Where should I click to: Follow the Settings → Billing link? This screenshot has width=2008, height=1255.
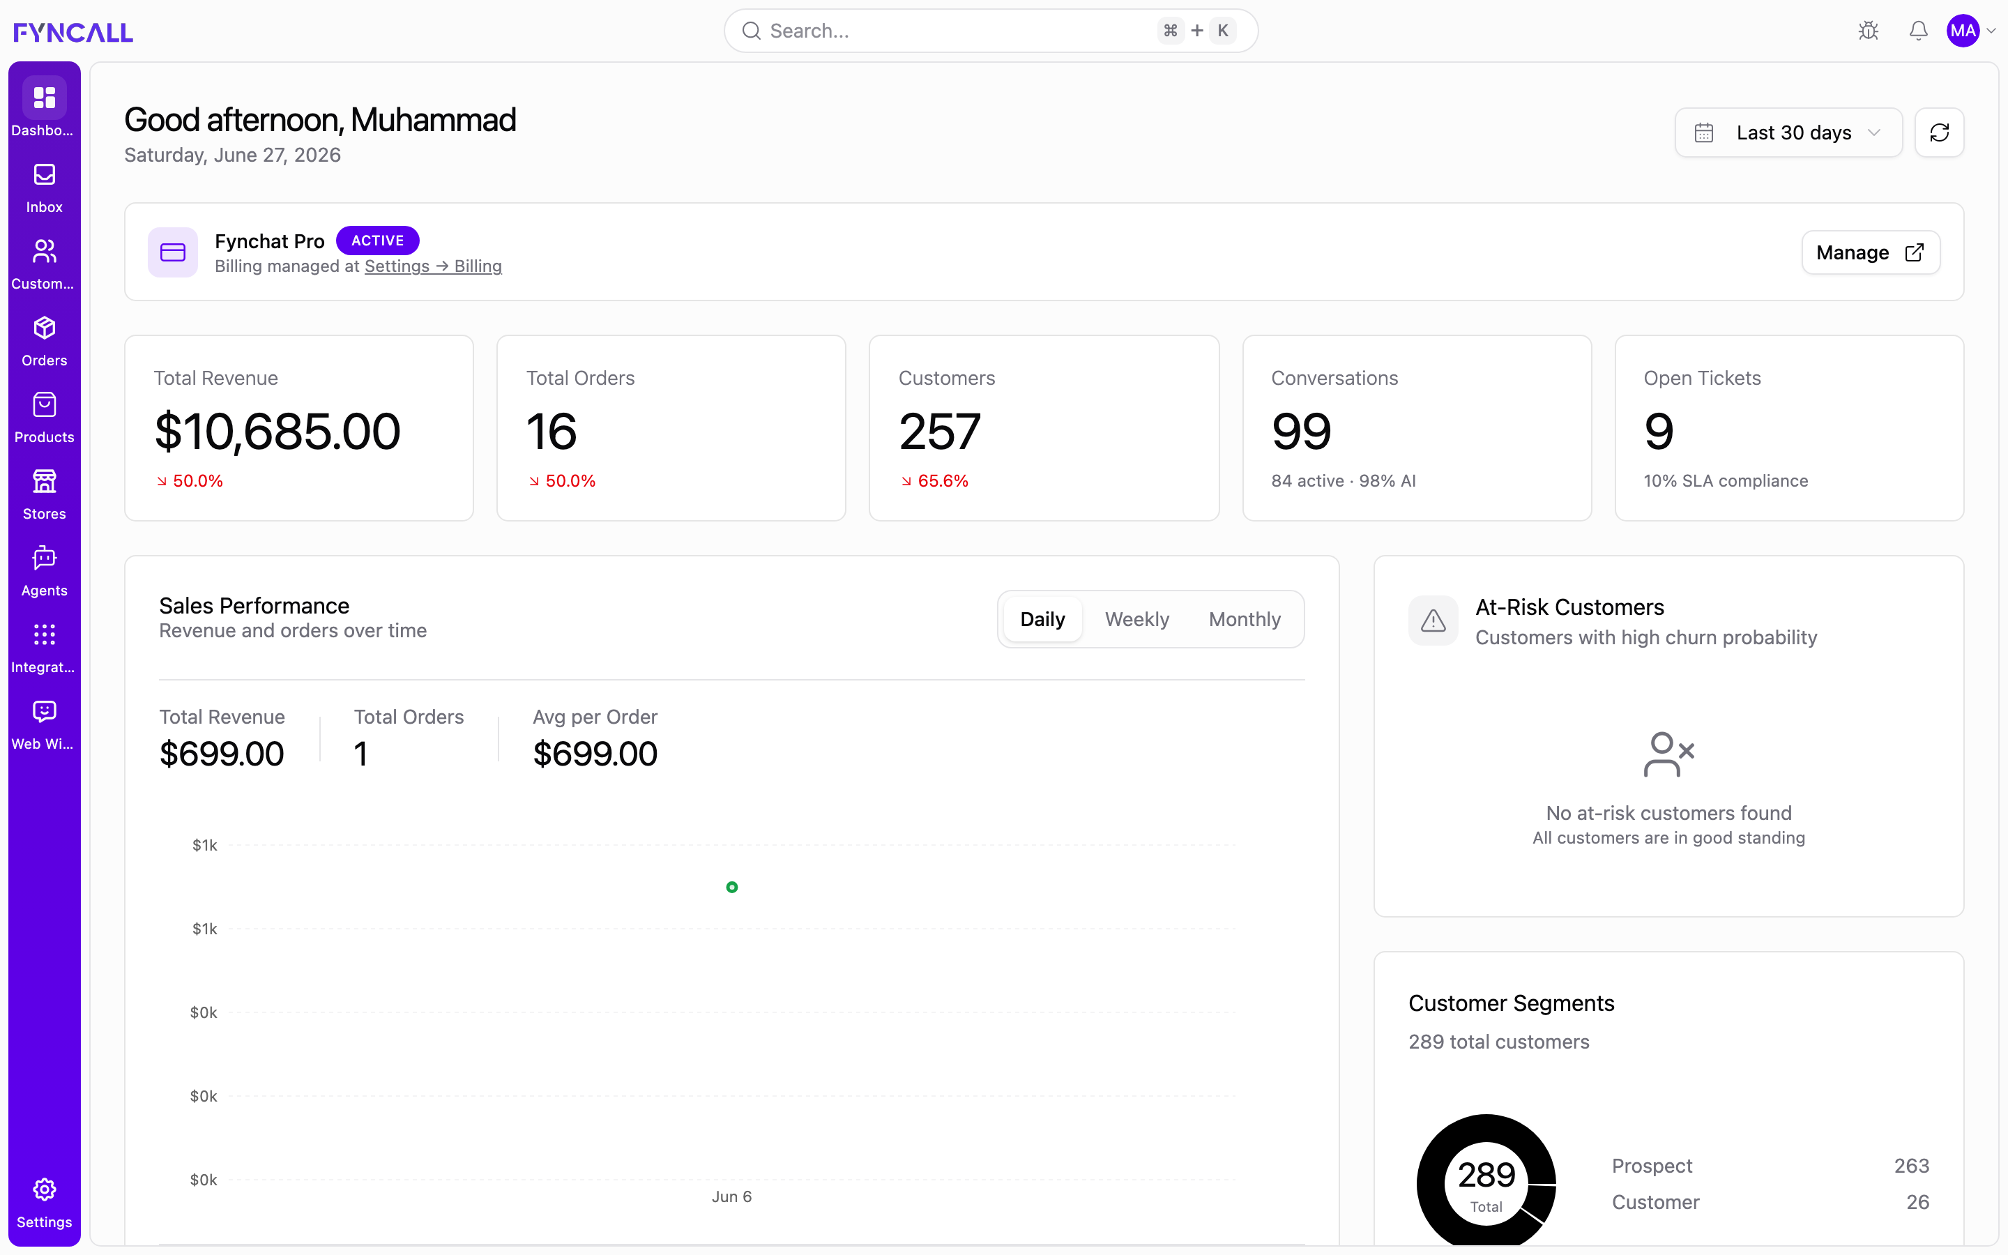coord(433,266)
